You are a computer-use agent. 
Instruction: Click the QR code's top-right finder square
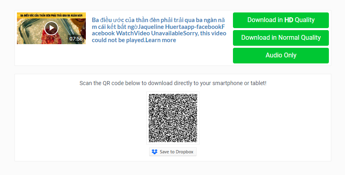[195, 96]
